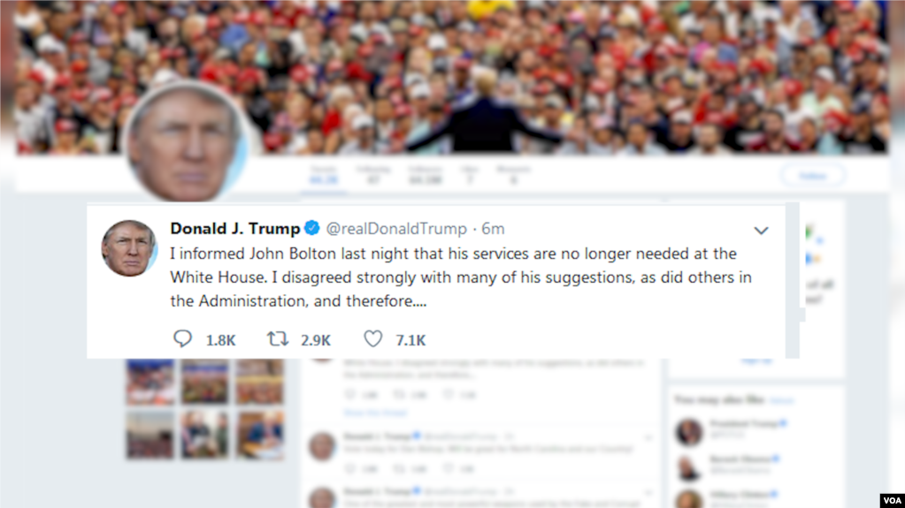
Task: Click the 6m timestamp on the tweet
Action: click(493, 229)
